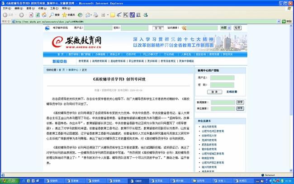Open 淮北市教育局 link in 单位直通车 list
The width and height of the screenshot is (294, 184).
tap(209, 127)
